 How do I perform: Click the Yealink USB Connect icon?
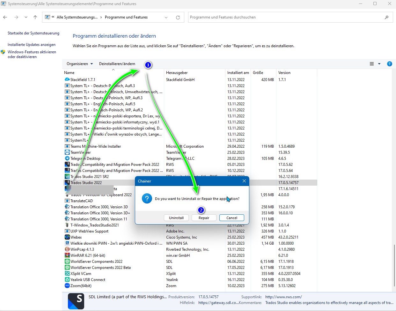click(67, 280)
